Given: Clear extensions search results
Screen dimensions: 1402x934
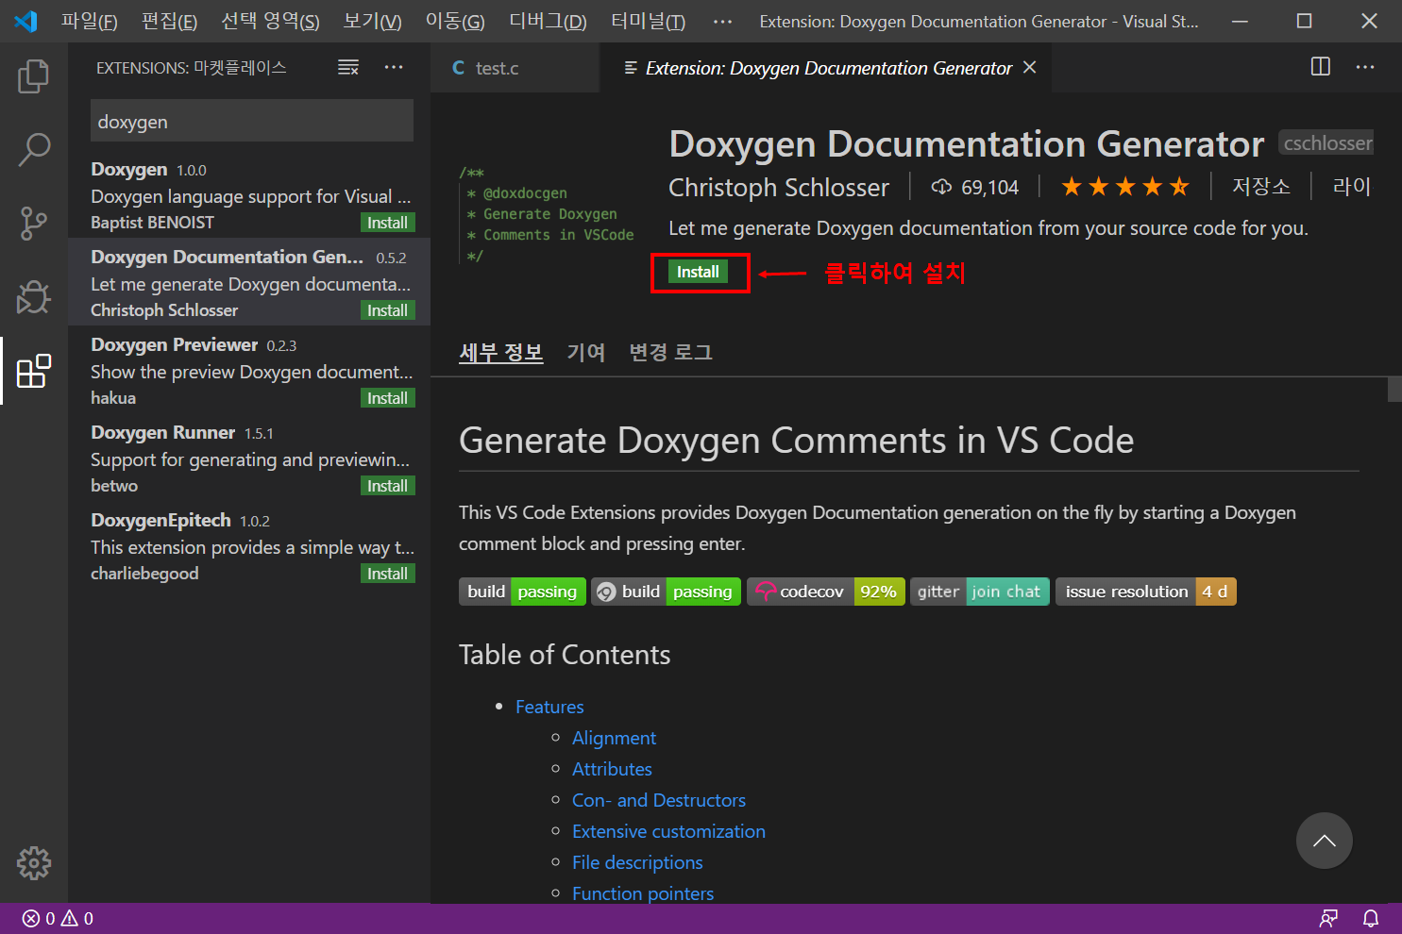Looking at the screenshot, I should click(348, 67).
